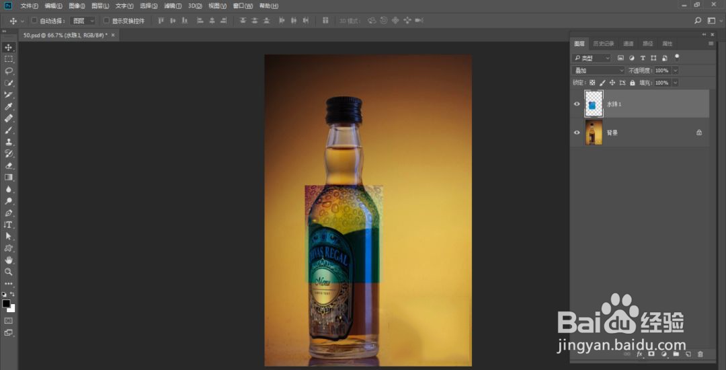Select the Crop tool

(8, 94)
